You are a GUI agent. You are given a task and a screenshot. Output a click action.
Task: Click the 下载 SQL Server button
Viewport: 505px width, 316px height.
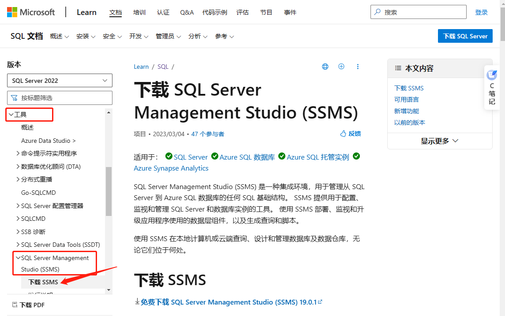coord(465,36)
